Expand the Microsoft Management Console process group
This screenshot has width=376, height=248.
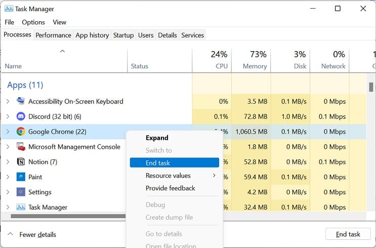(x=8, y=147)
